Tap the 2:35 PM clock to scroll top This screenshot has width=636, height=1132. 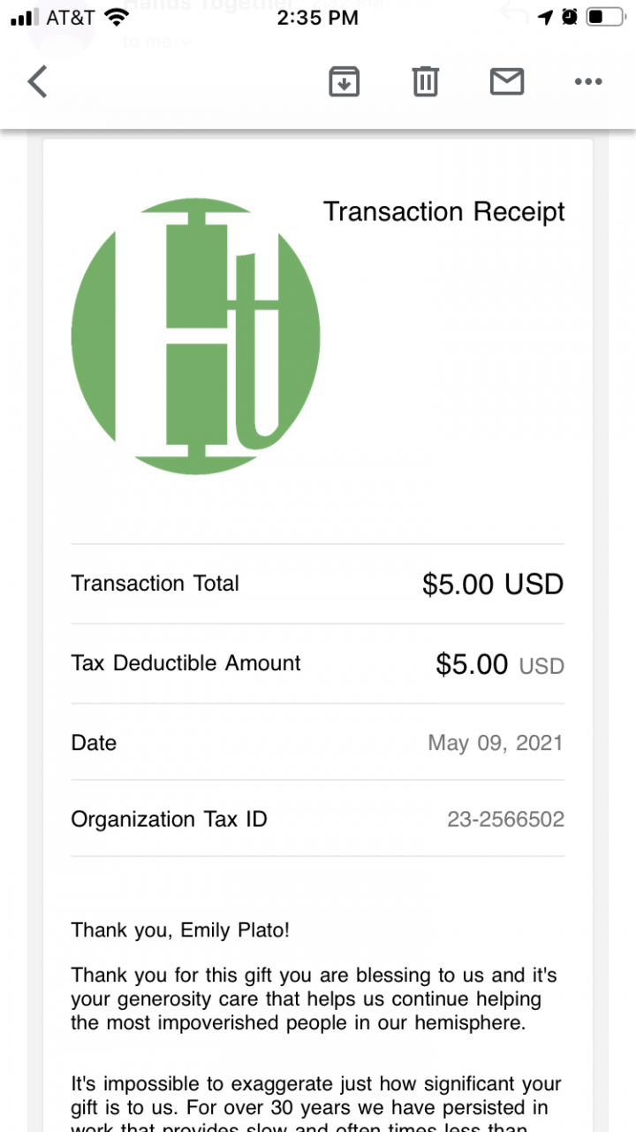pyautogui.click(x=318, y=17)
